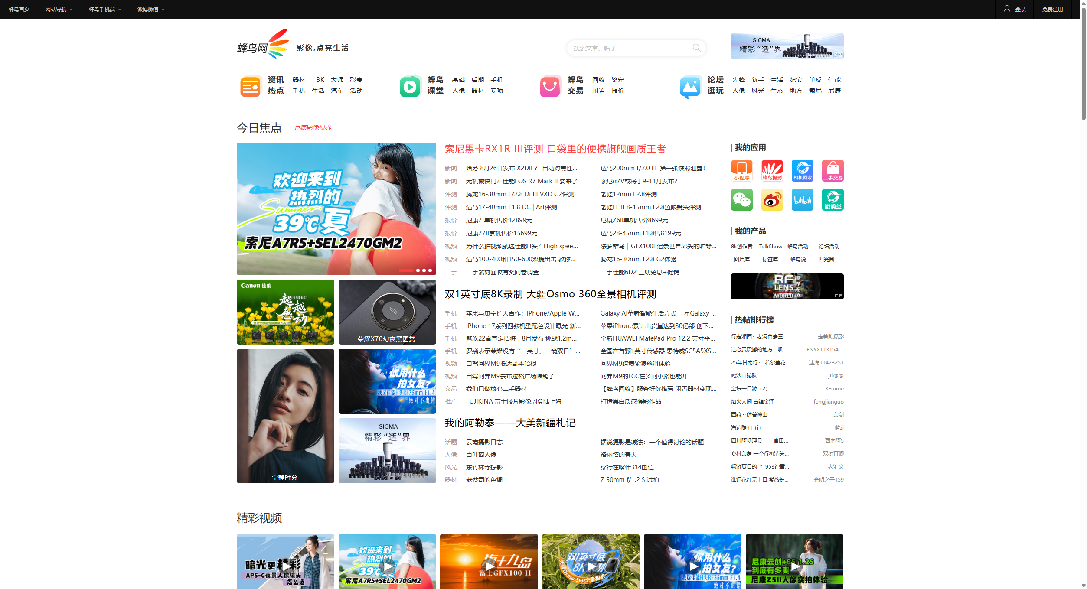Viewport: 1087px width, 589px height.
Task: Expand the 蜂鸟手机端 dropdown
Action: click(105, 9)
